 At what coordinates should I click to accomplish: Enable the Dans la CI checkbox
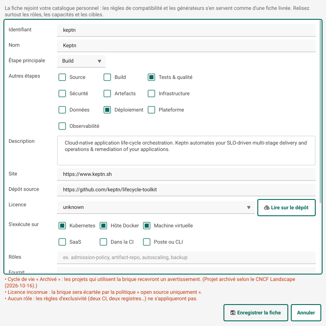[x=103, y=242]
